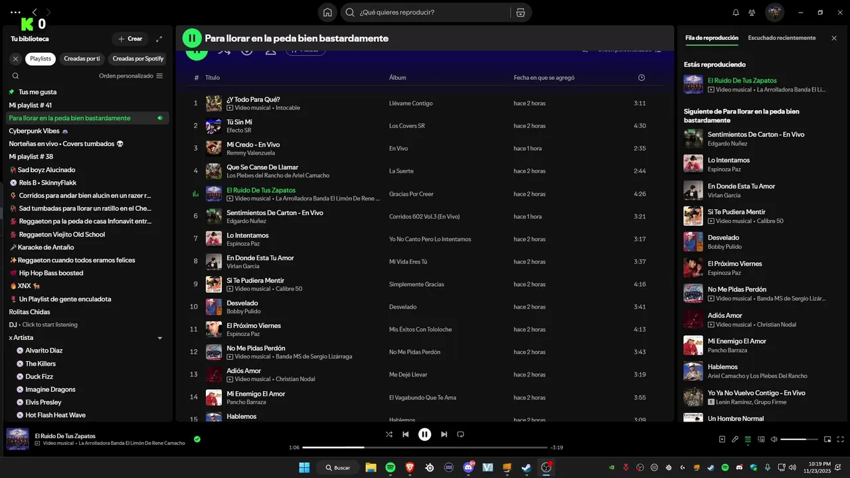Screen dimensions: 850x478
Task: Pause playlist using the green header button
Action: pyautogui.click(x=192, y=39)
